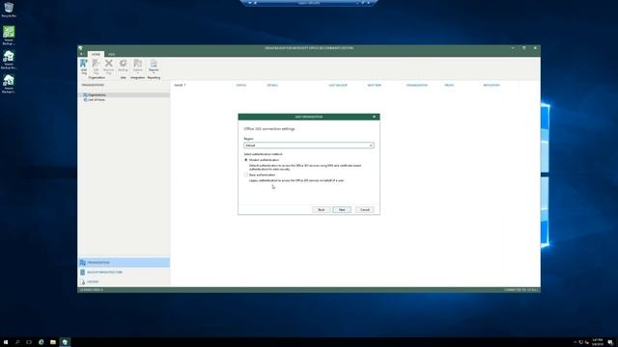Click the licenses used status bar text
Image resolution: width=618 pixels, height=347 pixels.
coord(92,290)
